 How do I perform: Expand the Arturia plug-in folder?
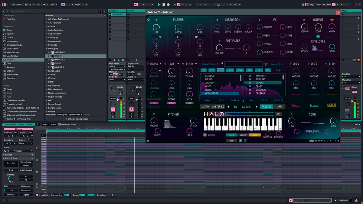pos(47,26)
